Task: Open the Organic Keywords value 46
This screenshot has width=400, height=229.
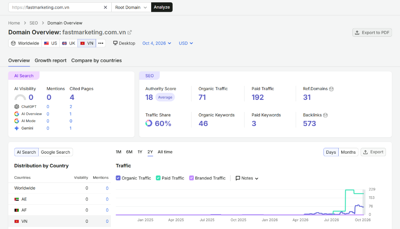Action: coord(203,124)
